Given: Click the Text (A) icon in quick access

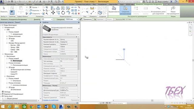Looking at the screenshot, I should pos(40,2).
